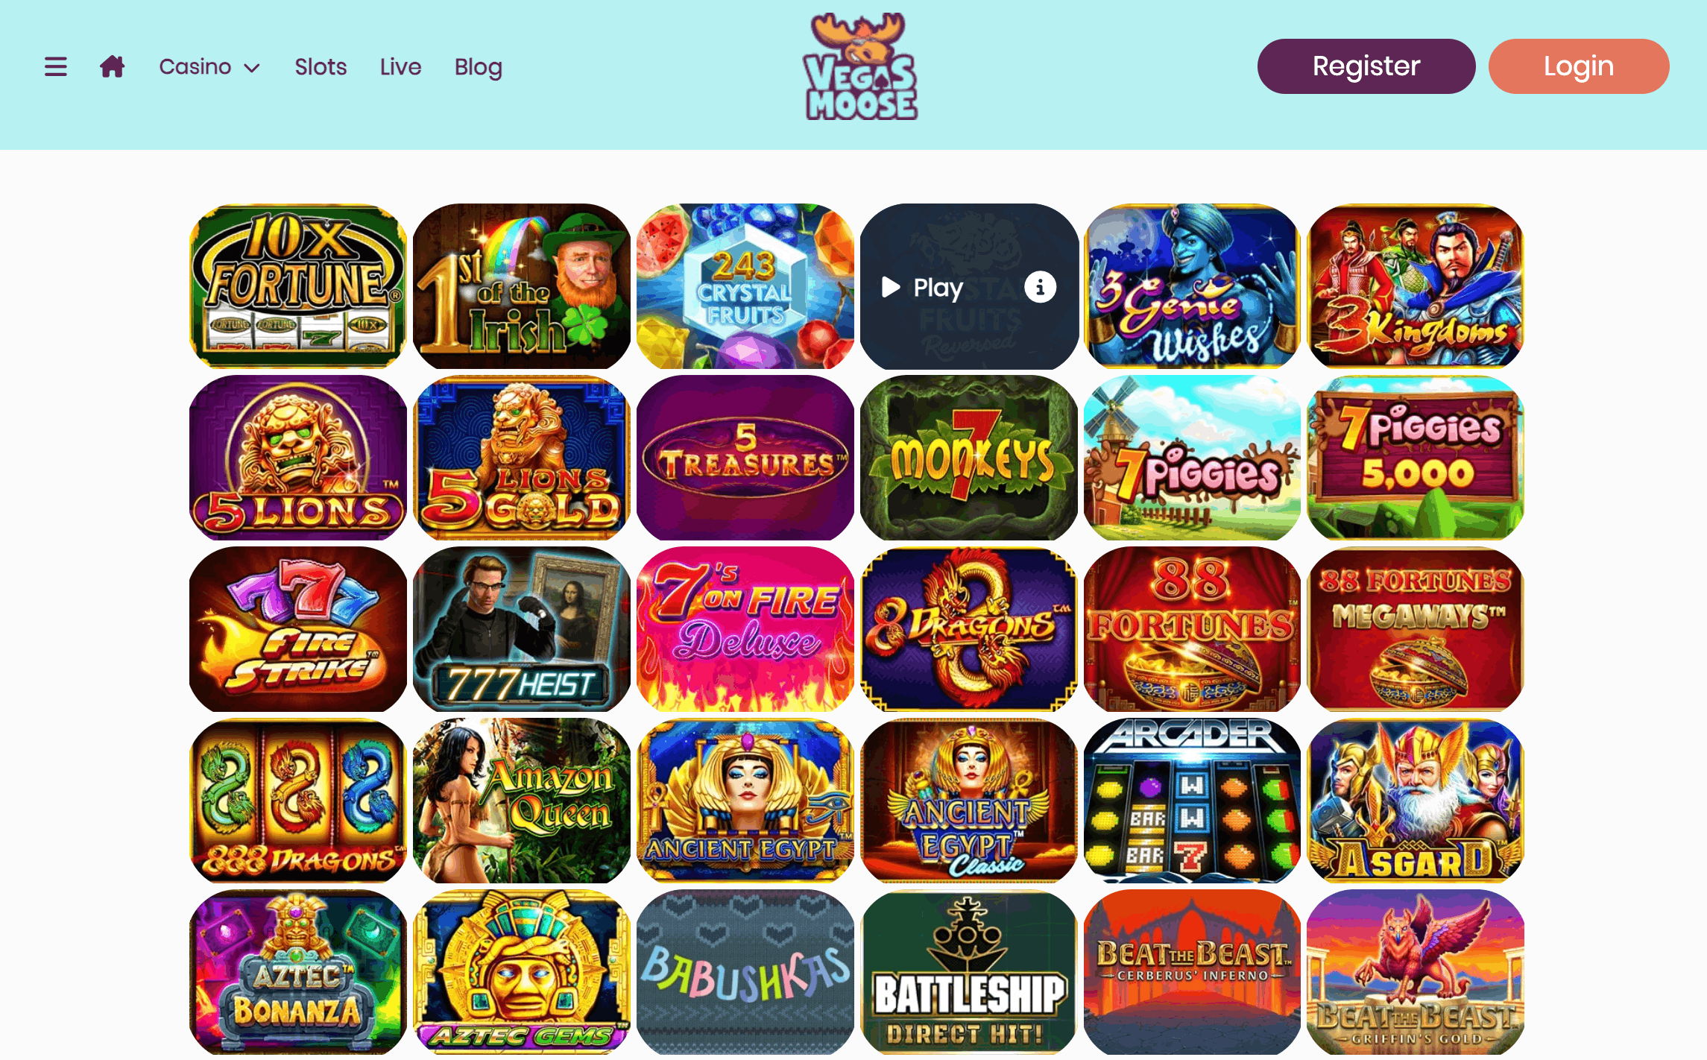The image size is (1707, 1060).
Task: Open the 10x Fortune game tile
Action: point(298,286)
